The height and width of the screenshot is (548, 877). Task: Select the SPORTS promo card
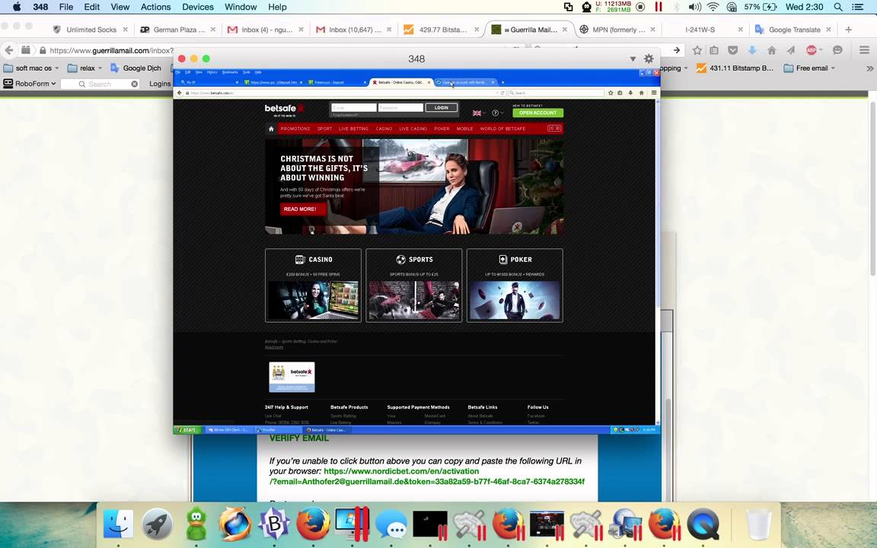coord(414,285)
